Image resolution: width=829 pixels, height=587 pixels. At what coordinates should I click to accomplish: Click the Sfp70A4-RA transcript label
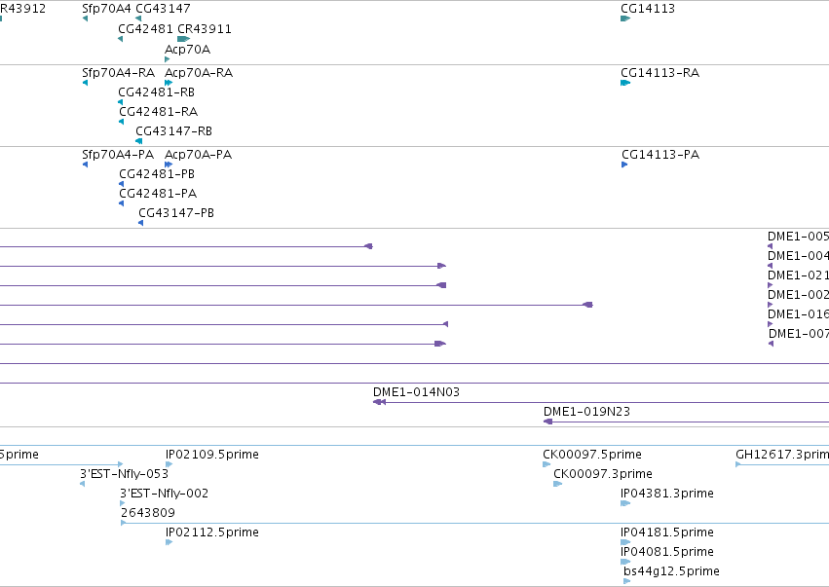click(x=119, y=72)
